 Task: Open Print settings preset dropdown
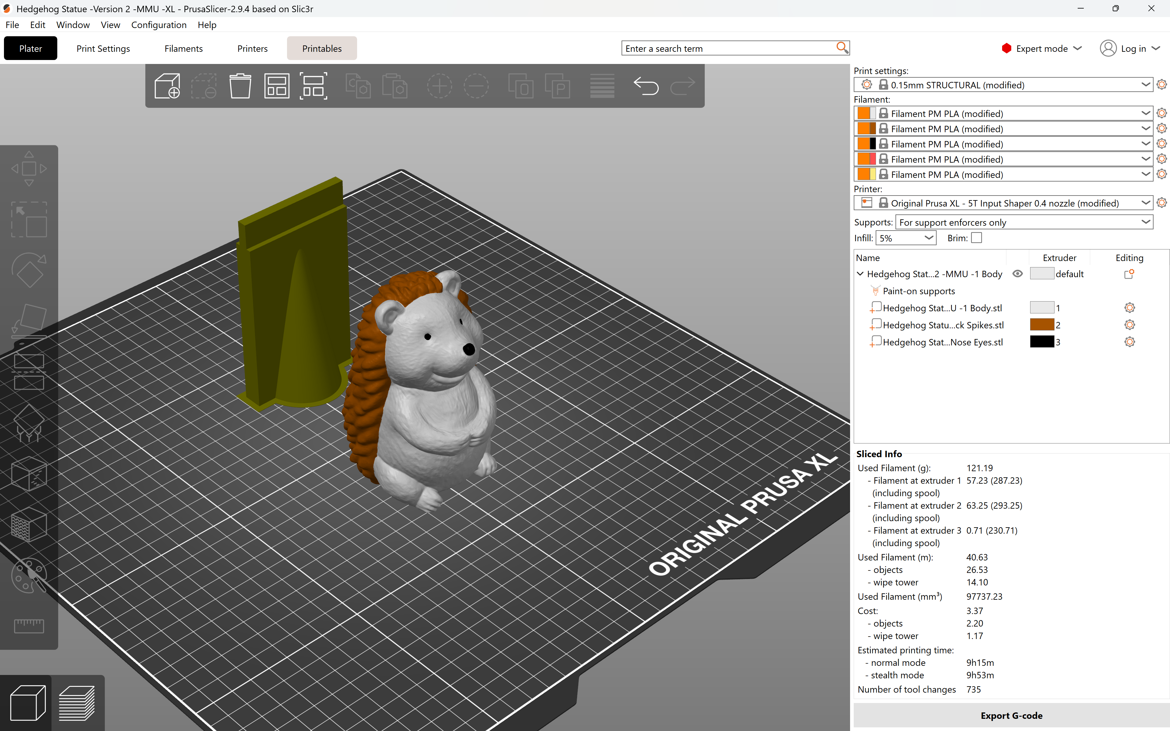point(1003,85)
